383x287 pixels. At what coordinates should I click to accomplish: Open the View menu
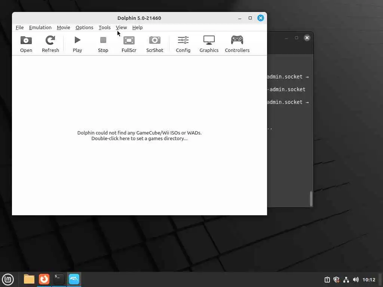(122, 27)
